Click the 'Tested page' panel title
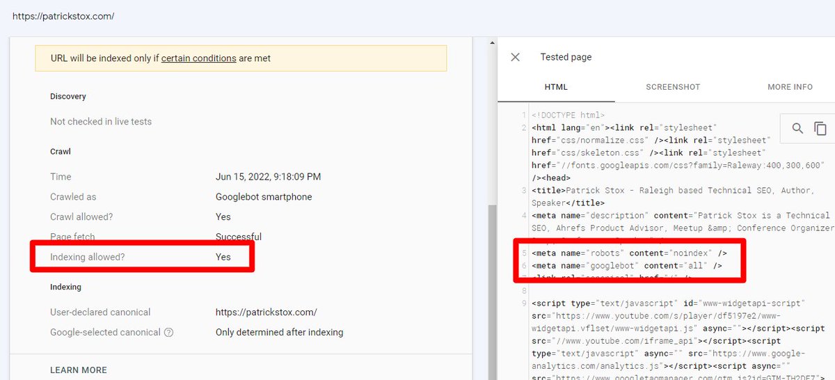 point(566,57)
